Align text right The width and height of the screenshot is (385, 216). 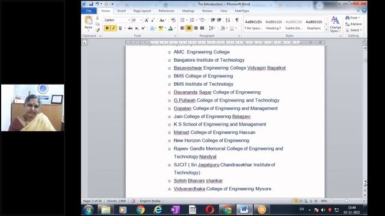pyautogui.click(x=196, y=28)
